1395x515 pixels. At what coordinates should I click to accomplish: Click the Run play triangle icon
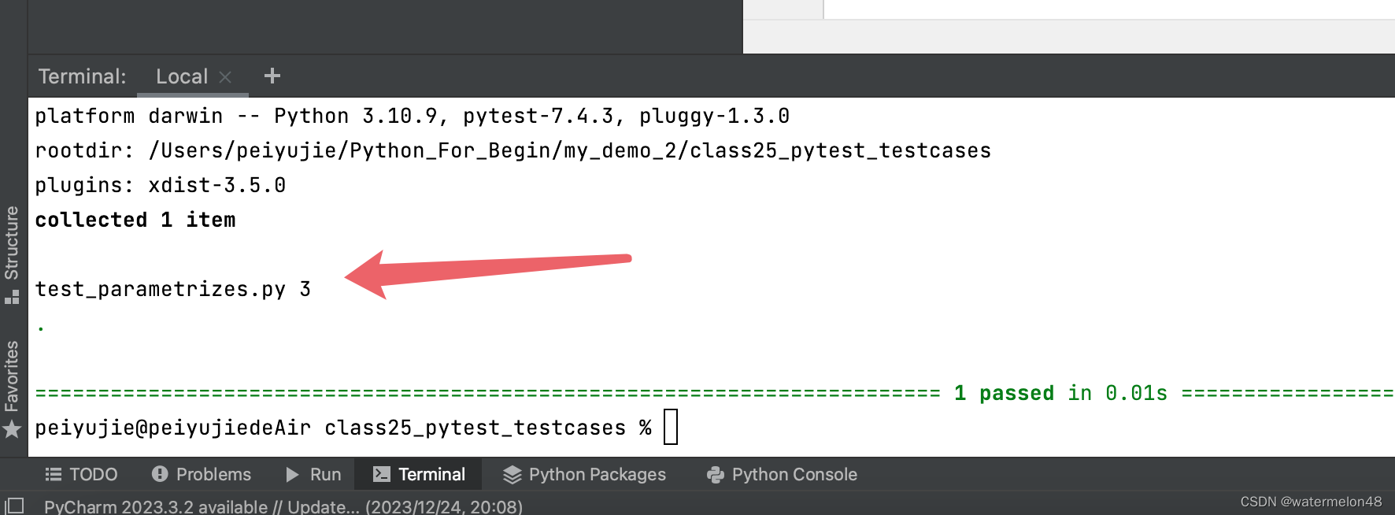[292, 474]
